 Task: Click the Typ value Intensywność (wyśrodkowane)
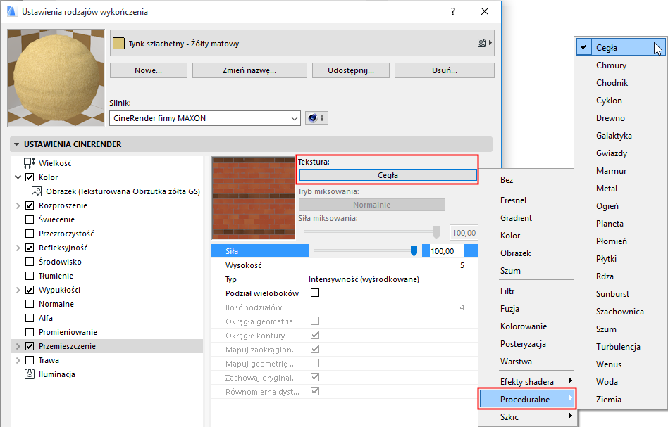point(364,279)
